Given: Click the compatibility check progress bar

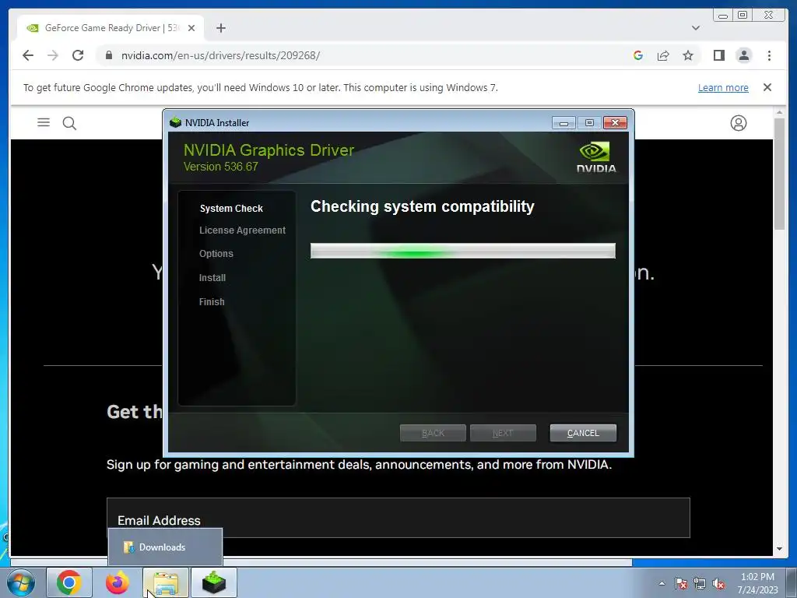Looking at the screenshot, I should [463, 251].
